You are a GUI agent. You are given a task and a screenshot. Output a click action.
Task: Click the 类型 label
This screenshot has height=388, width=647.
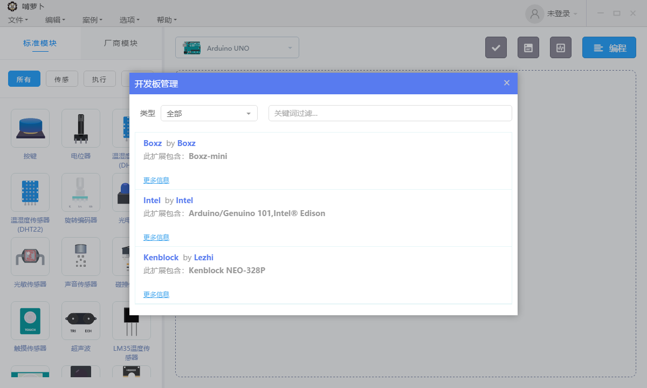(148, 113)
